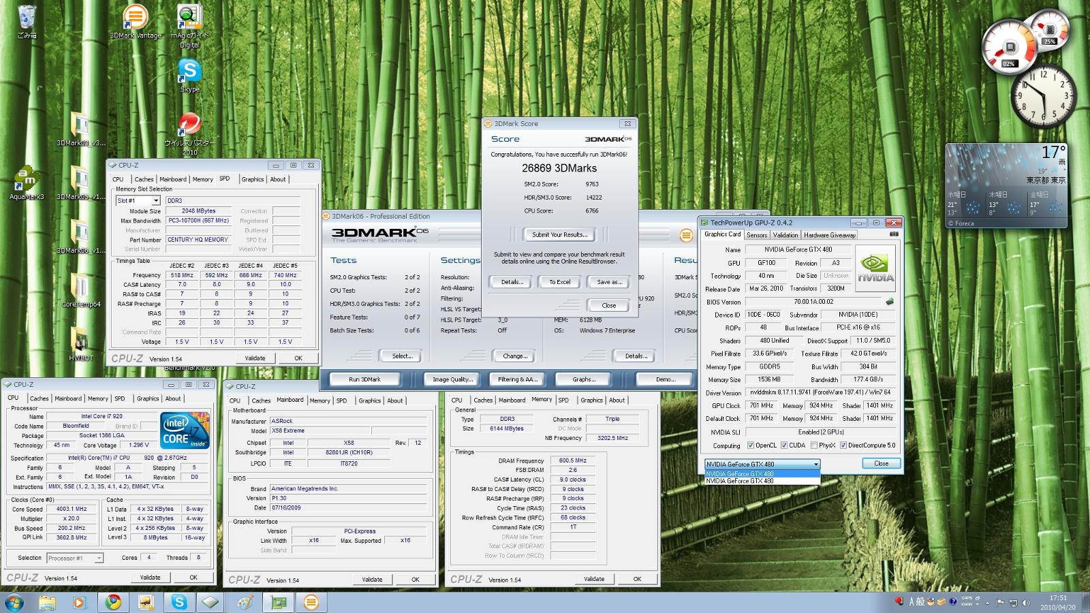The image size is (1090, 613).
Task: Click Change button under Settings
Action: (515, 356)
